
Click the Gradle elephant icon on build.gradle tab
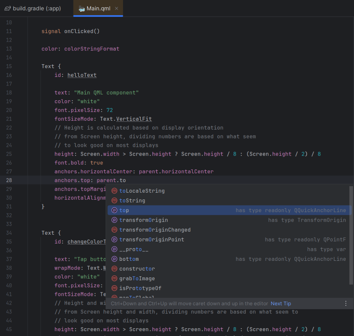pos(8,8)
